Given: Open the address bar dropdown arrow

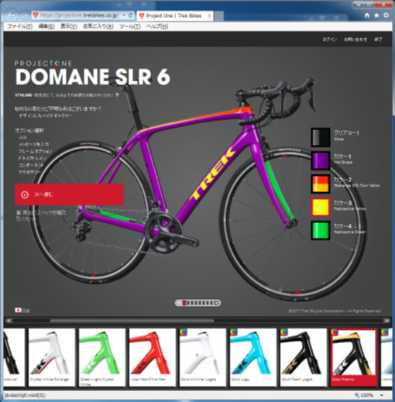Looking at the screenshot, I should tap(124, 15).
